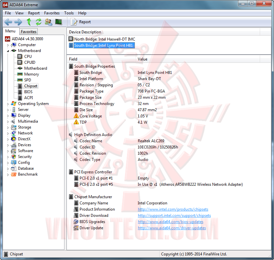Click the Chipset Manufacturer chip icon
The width and height of the screenshot is (274, 260).
(x=71, y=197)
